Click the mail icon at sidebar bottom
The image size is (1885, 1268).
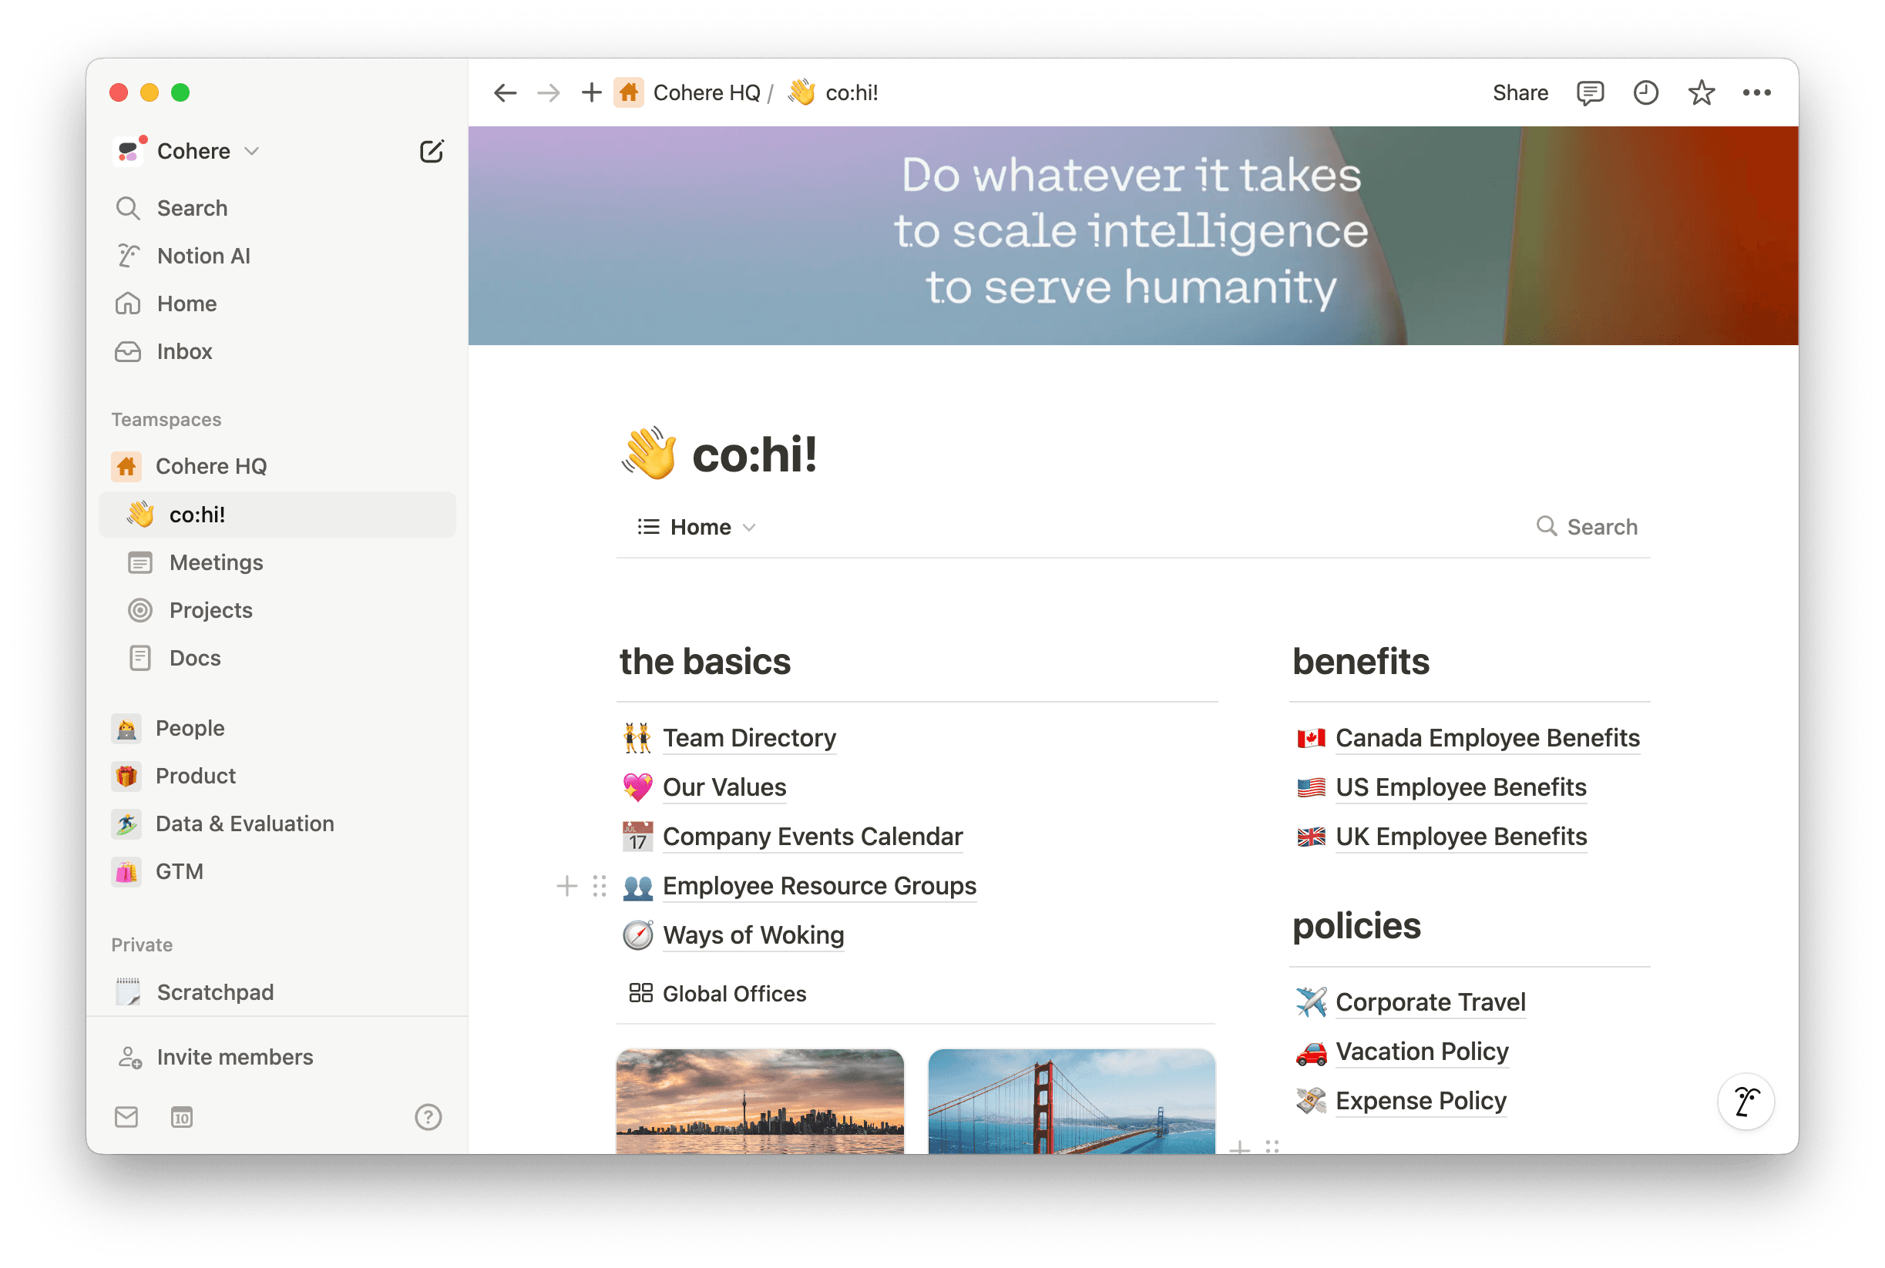(126, 1117)
